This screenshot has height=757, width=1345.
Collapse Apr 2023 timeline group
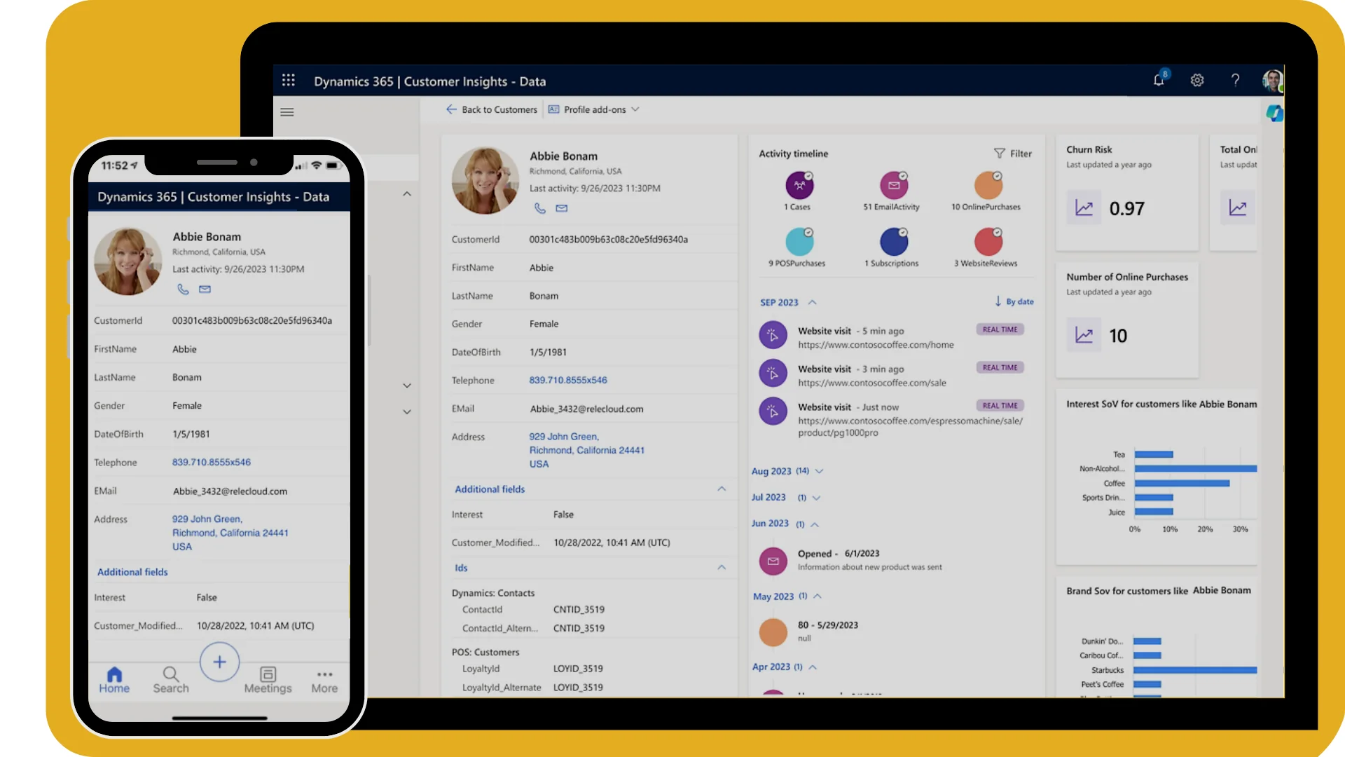(x=813, y=667)
